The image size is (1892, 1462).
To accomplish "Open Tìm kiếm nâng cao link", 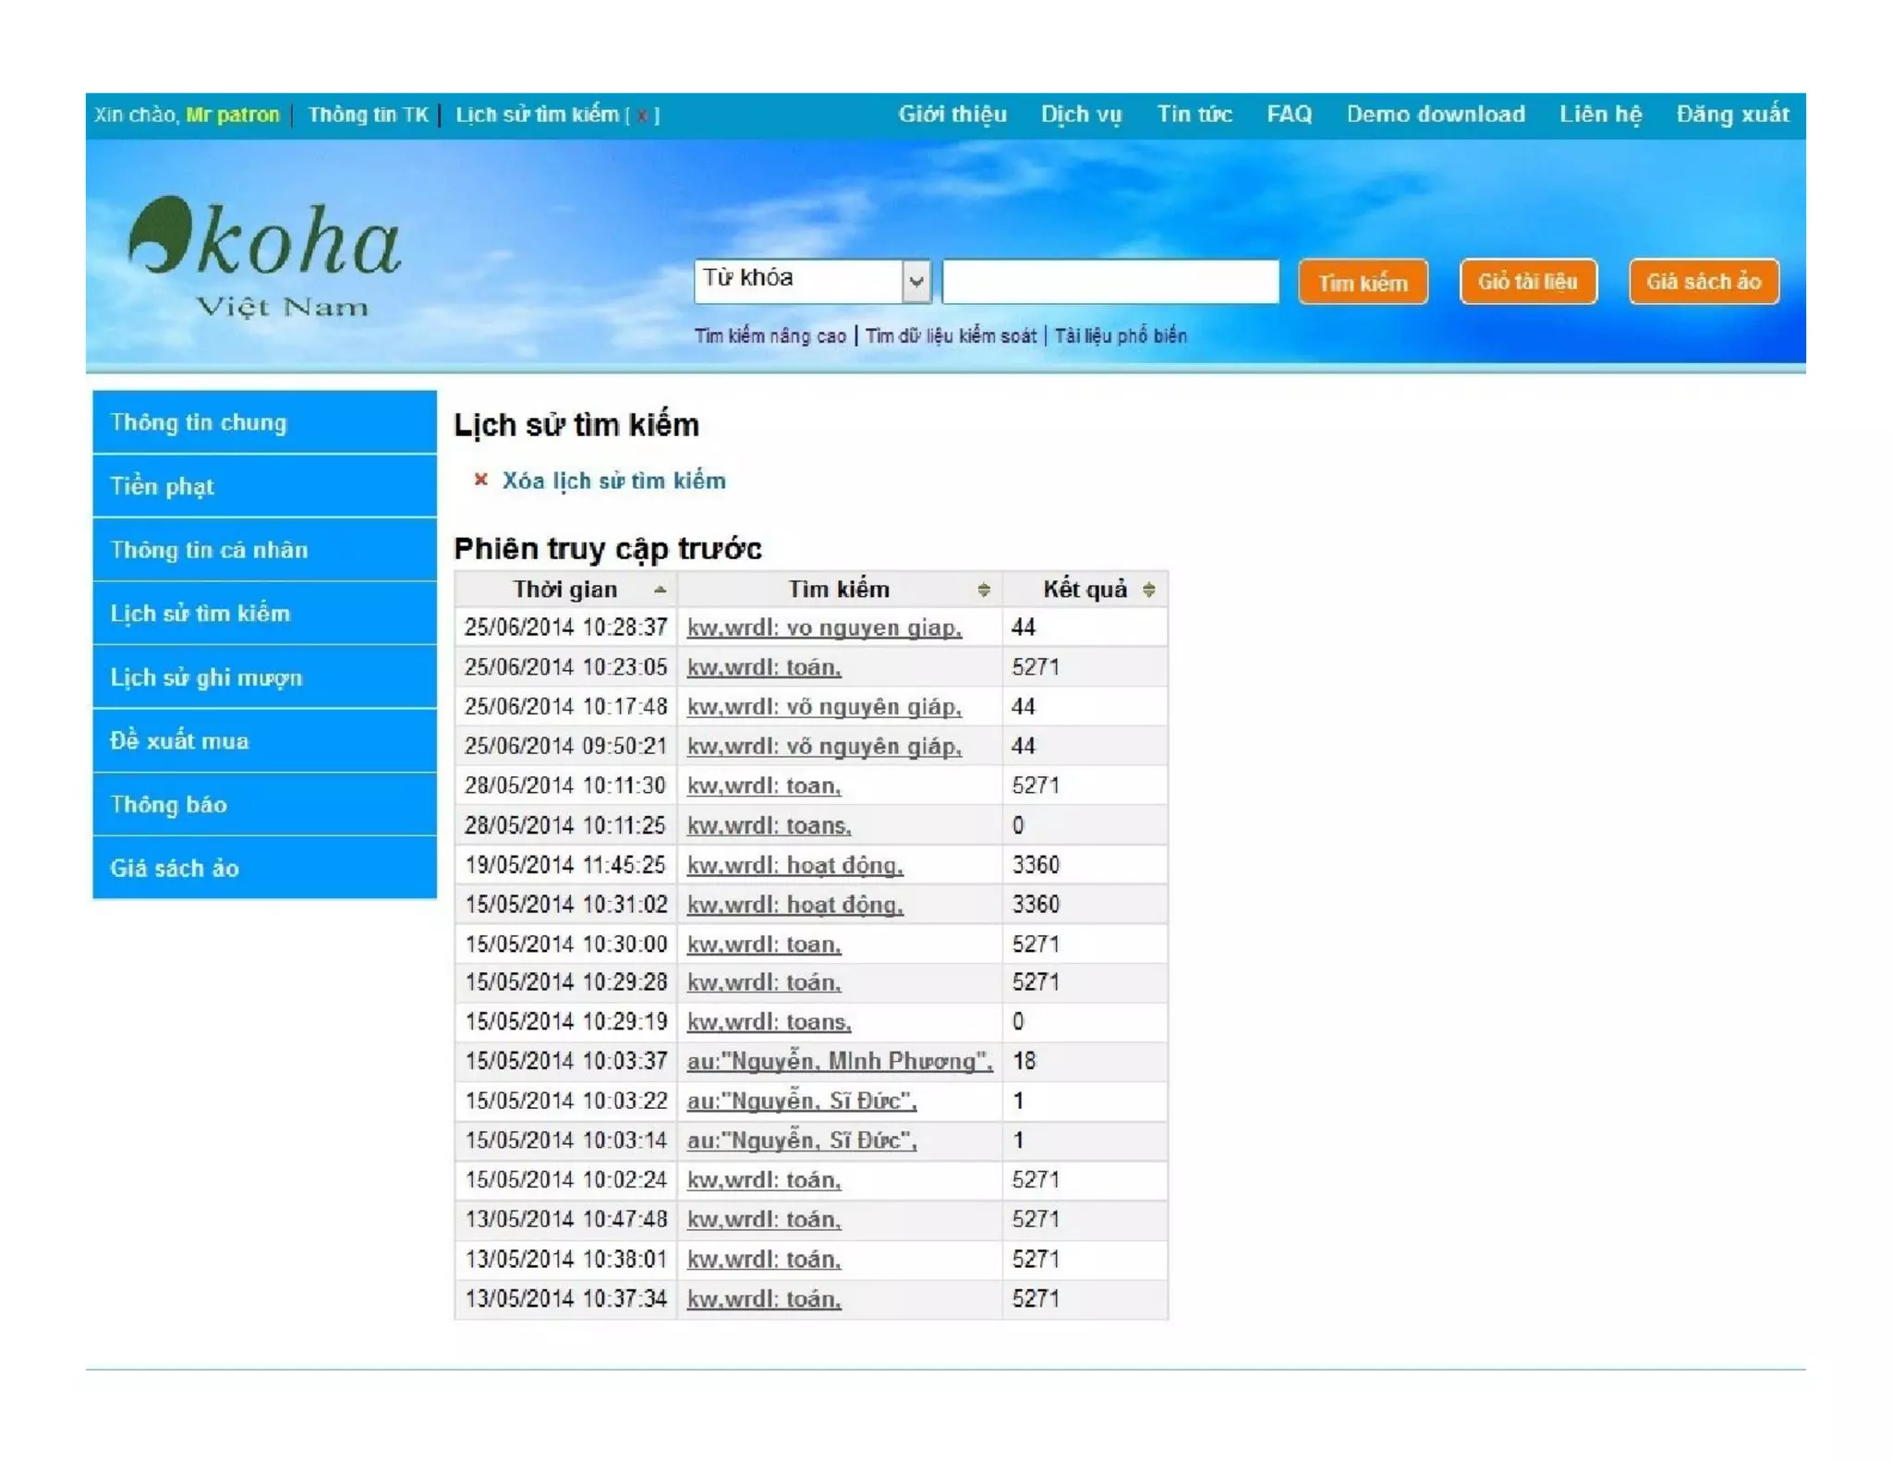I will point(770,336).
